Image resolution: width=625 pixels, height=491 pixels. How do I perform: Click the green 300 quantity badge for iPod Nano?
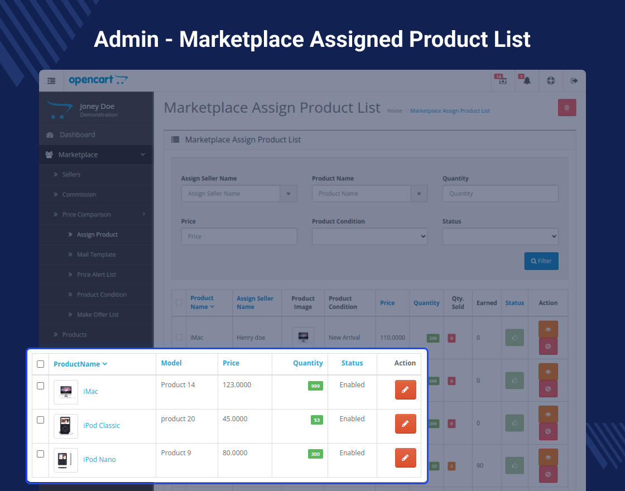point(315,454)
